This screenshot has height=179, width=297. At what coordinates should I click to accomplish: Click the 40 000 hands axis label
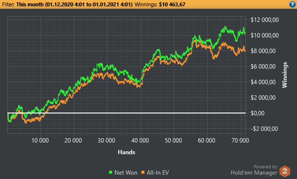[140, 141]
